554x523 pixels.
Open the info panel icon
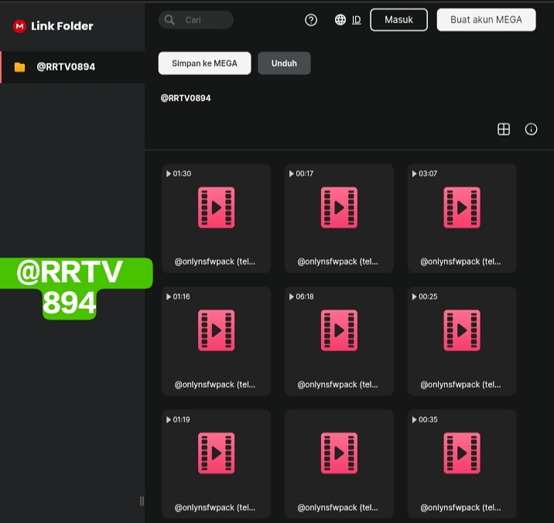point(531,129)
